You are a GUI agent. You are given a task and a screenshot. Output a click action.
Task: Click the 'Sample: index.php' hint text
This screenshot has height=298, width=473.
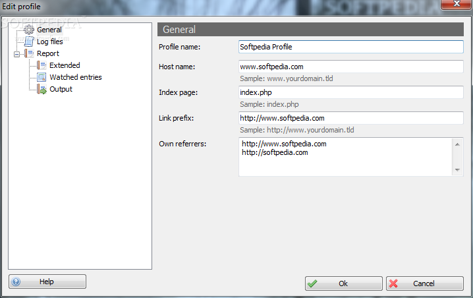click(269, 104)
